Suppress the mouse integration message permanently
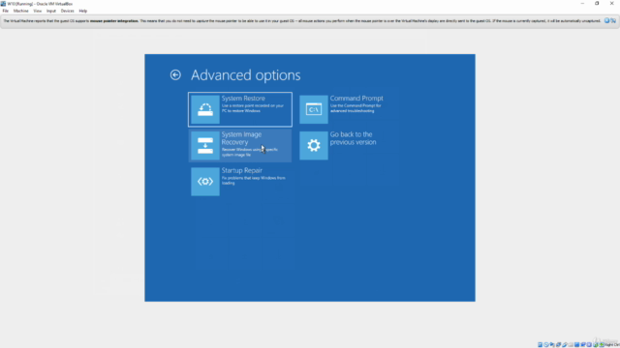 pos(613,20)
